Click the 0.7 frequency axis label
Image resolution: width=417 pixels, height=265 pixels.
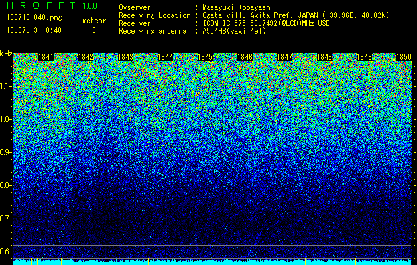(x=5, y=219)
